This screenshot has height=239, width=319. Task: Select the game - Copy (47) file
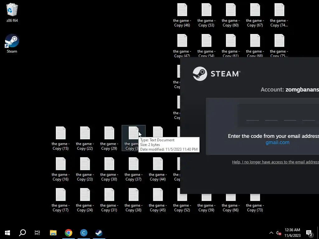pyautogui.click(x=182, y=46)
